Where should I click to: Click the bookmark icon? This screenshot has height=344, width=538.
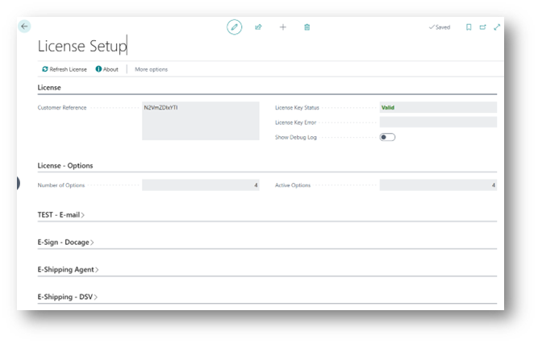click(469, 27)
